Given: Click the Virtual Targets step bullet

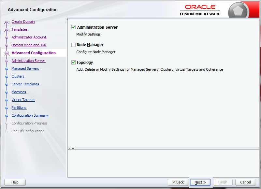Looking at the screenshot, I should point(7,100).
